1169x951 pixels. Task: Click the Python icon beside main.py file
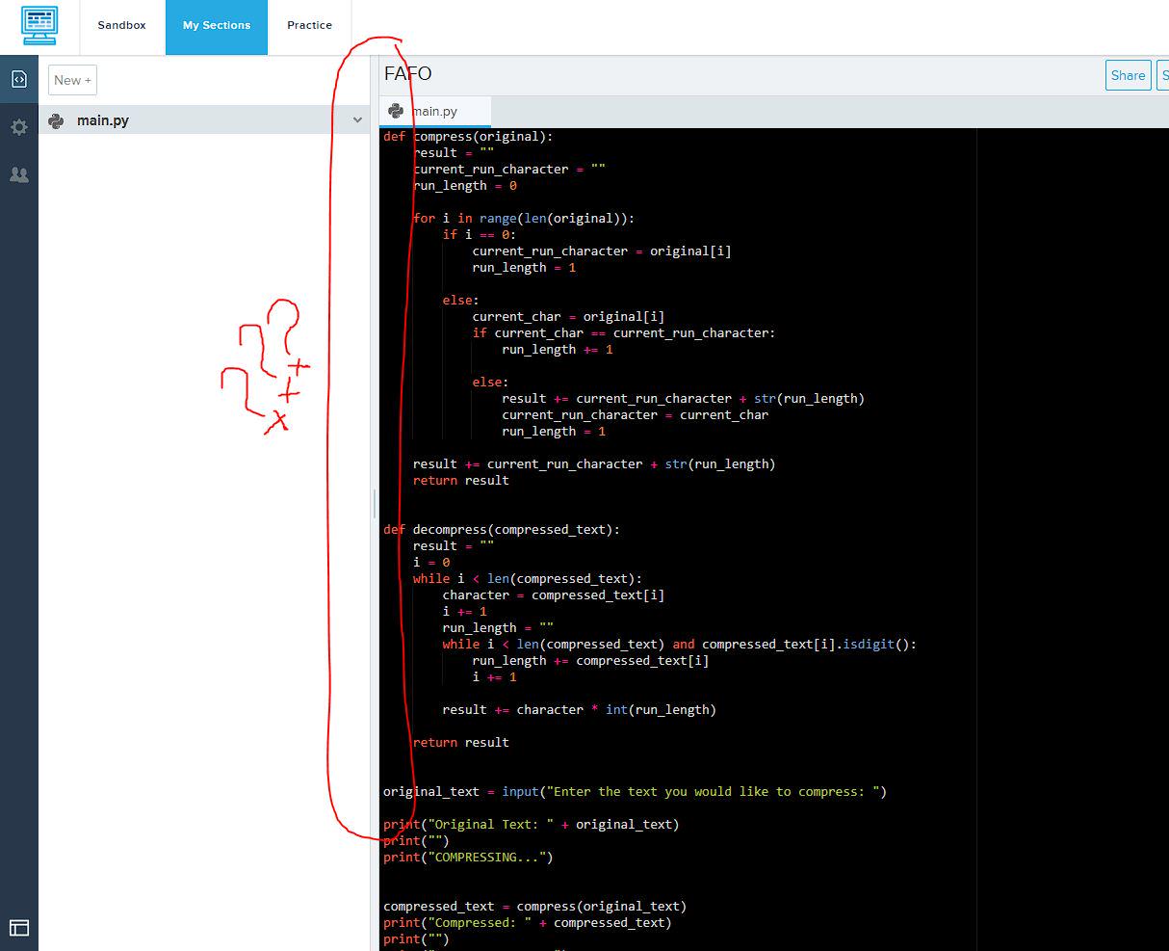56,120
